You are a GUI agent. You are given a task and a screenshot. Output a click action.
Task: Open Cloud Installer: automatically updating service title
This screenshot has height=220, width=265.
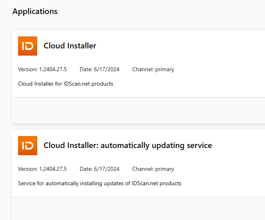tap(128, 145)
